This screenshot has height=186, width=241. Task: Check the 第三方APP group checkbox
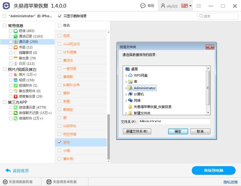pyautogui.click(x=5, y=102)
